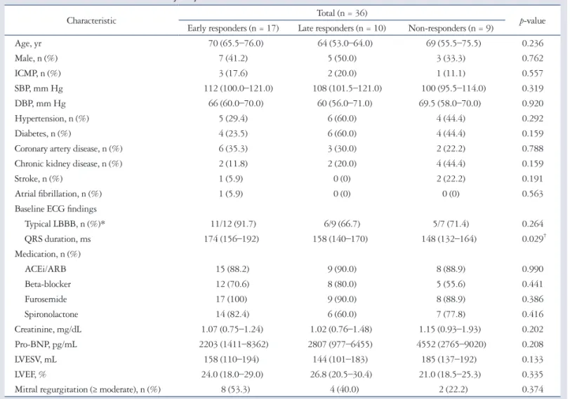This screenshot has width=570, height=399.
Task: Click the SBP value "100 (95.5–114.0)"
Action: click(x=453, y=88)
